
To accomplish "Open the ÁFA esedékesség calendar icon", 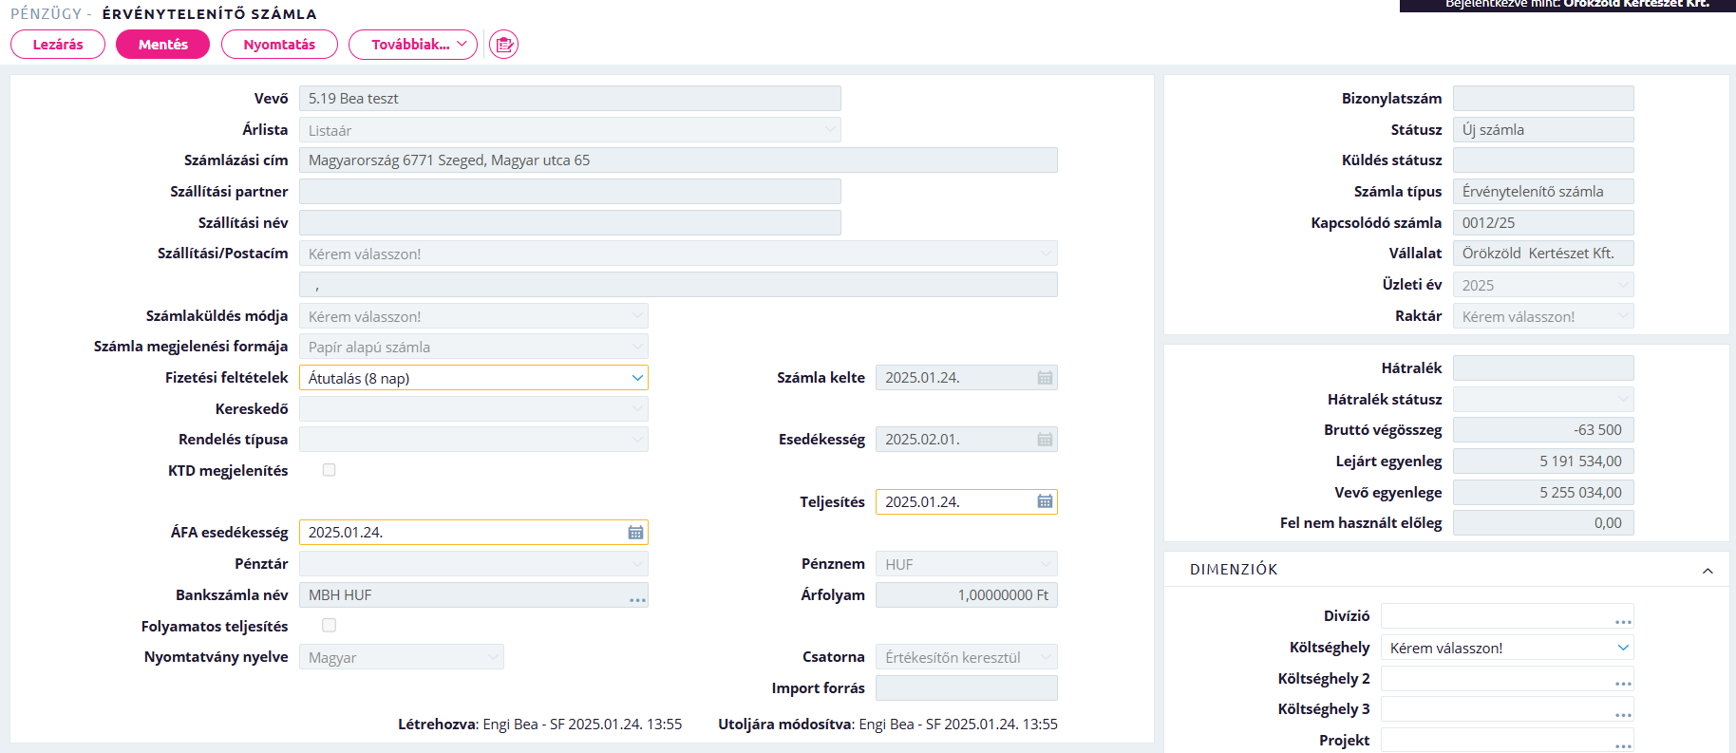I will pyautogui.click(x=635, y=533).
